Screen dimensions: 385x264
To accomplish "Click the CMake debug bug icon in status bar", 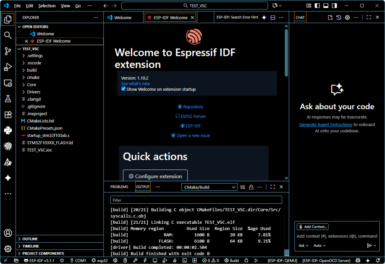I will coord(246,261).
